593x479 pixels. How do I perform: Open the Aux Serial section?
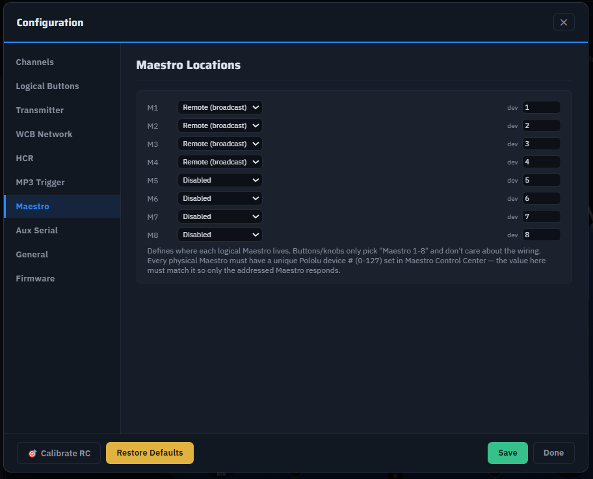(x=36, y=230)
